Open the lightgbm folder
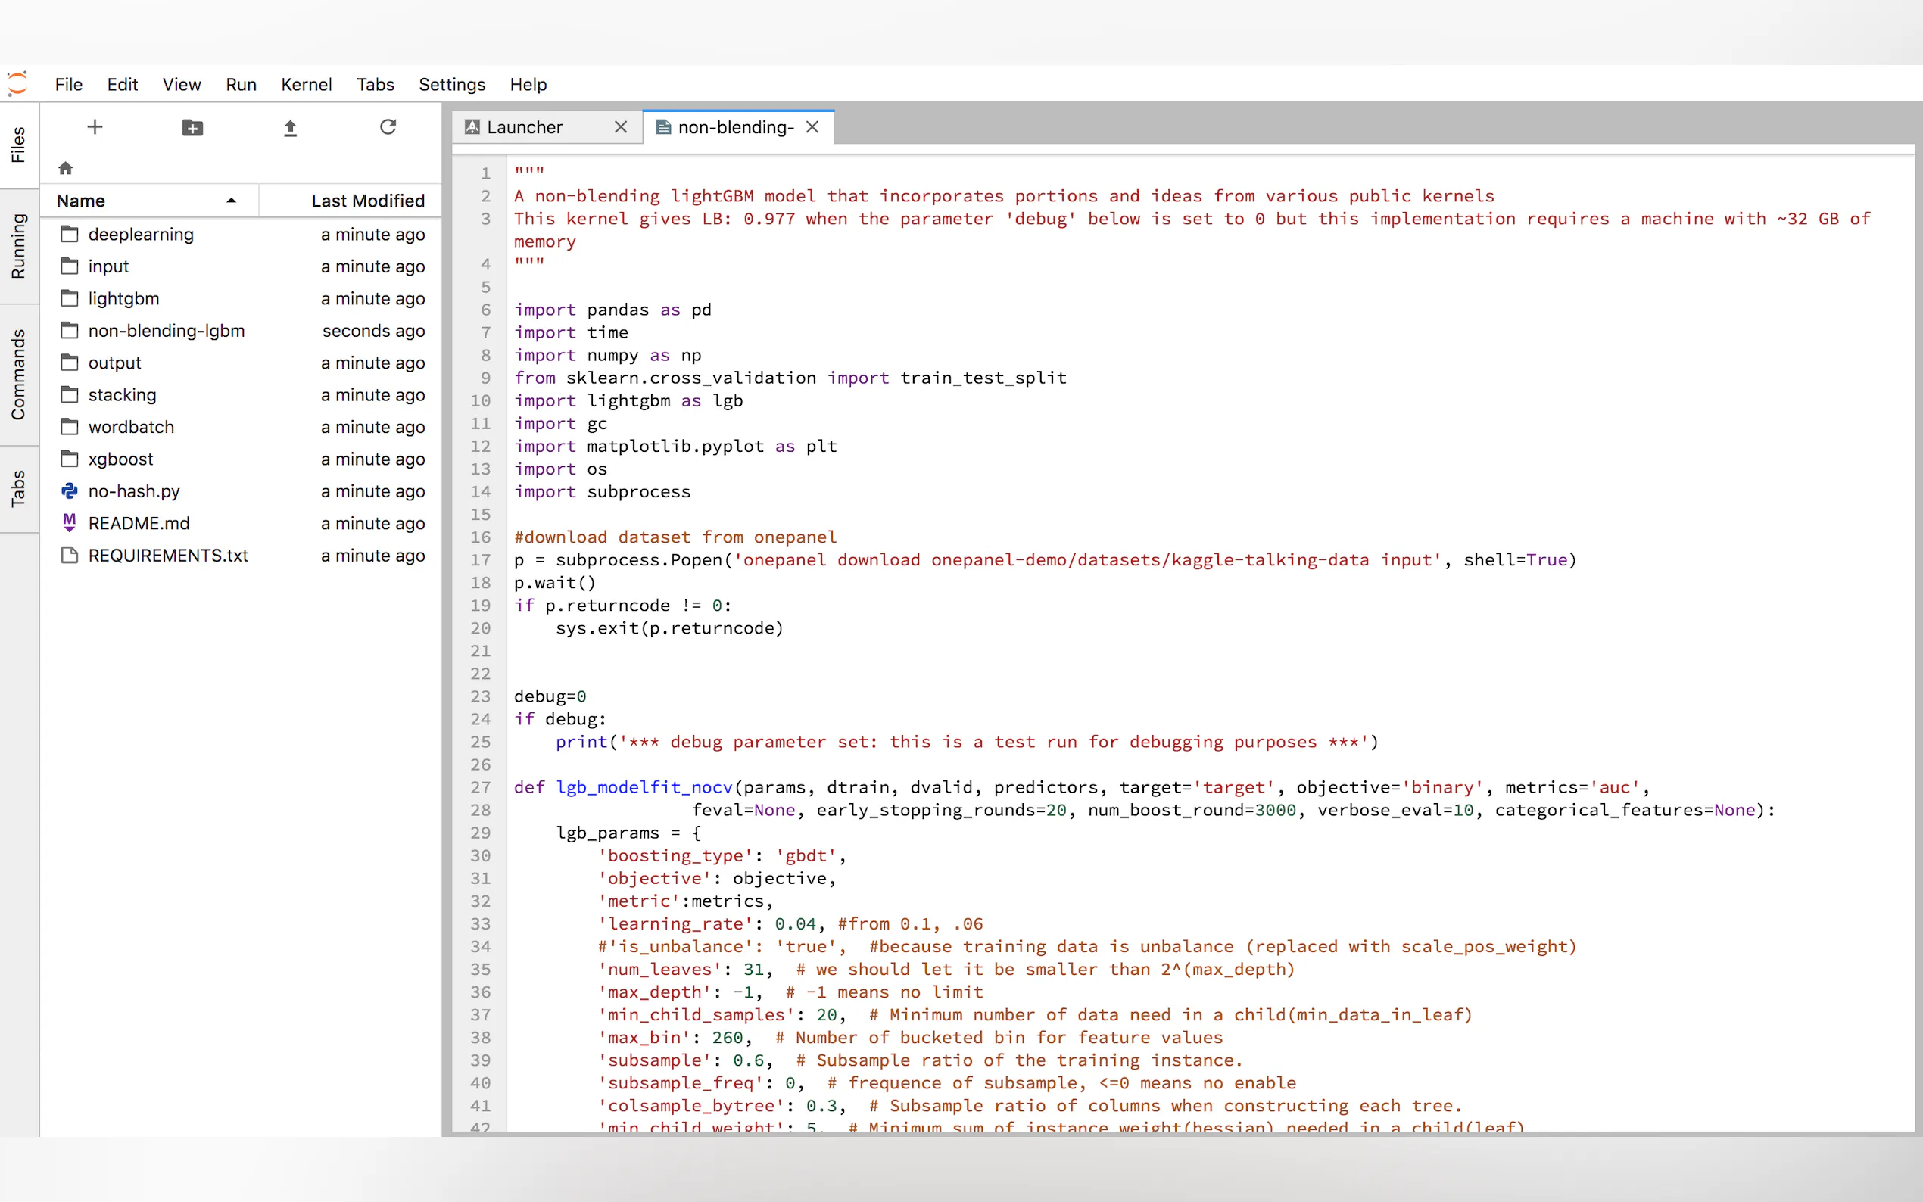 tap(124, 299)
